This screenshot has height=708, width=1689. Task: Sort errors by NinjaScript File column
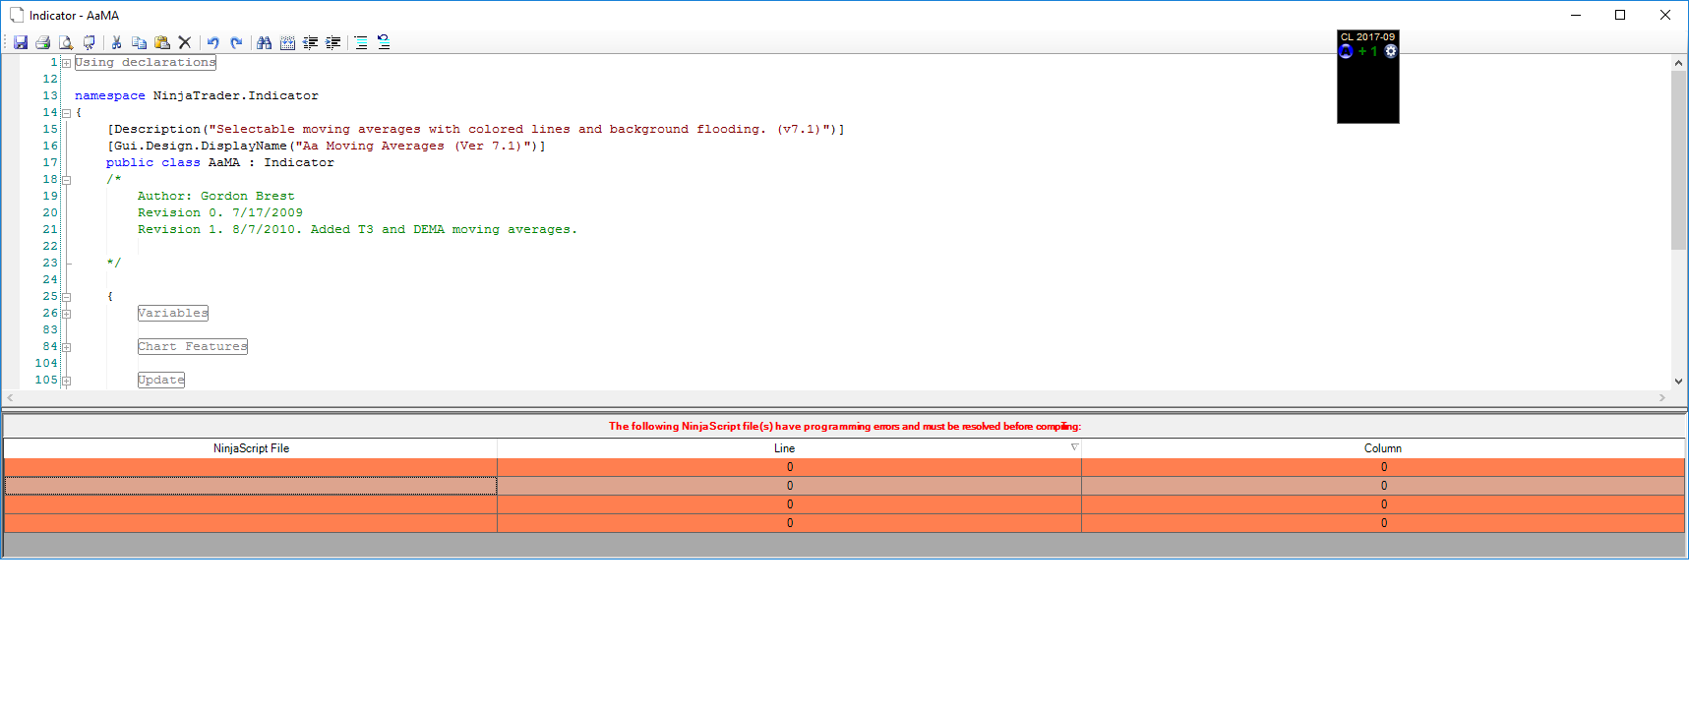click(251, 448)
